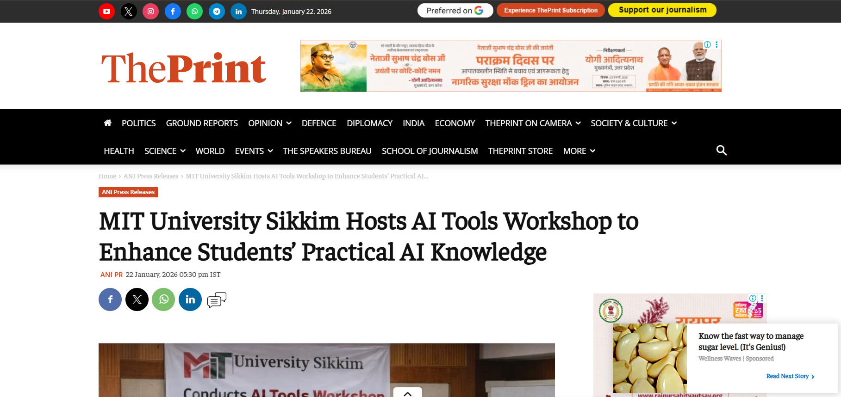Open Ground Reports section
Viewport: 841px width, 397px height.
pos(202,123)
